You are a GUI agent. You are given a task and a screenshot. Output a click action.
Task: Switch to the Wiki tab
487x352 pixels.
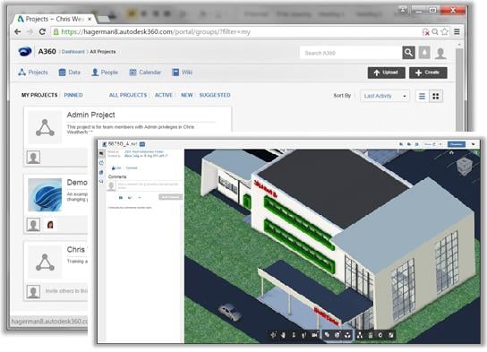pyautogui.click(x=183, y=73)
